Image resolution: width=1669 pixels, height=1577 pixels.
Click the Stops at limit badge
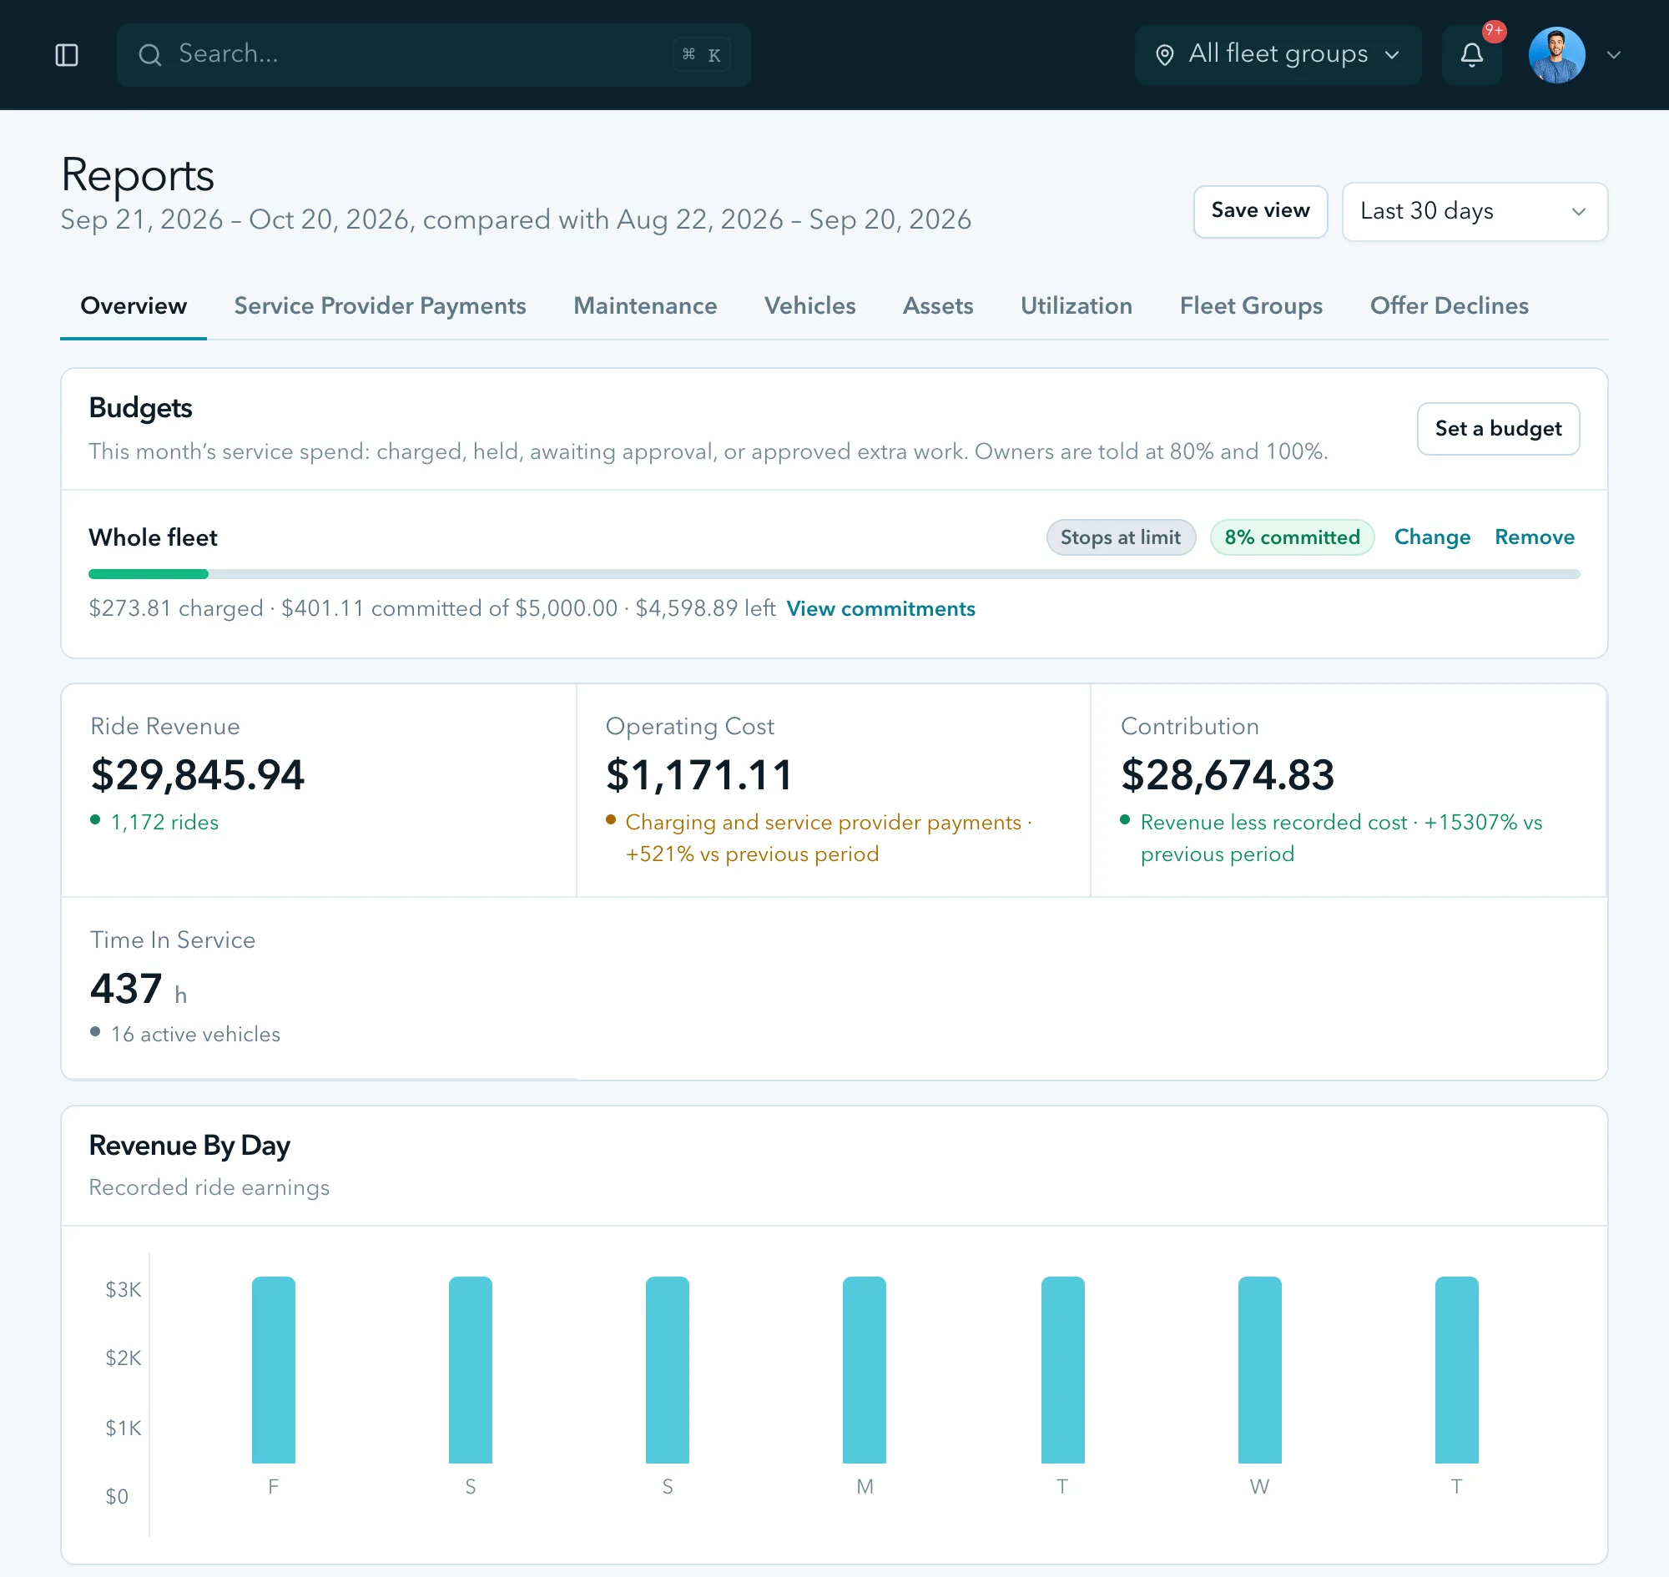coord(1120,537)
